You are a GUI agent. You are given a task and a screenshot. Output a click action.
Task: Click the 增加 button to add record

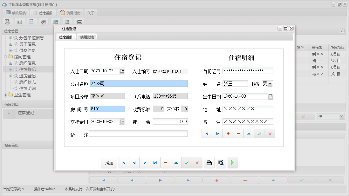point(109,162)
